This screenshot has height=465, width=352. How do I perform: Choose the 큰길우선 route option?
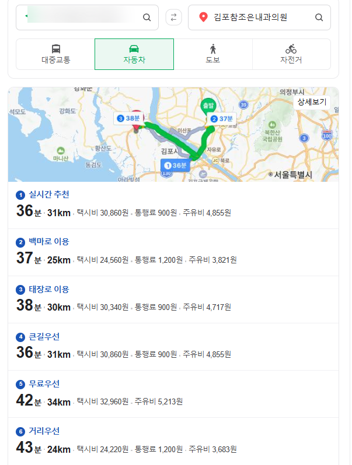[173, 347]
